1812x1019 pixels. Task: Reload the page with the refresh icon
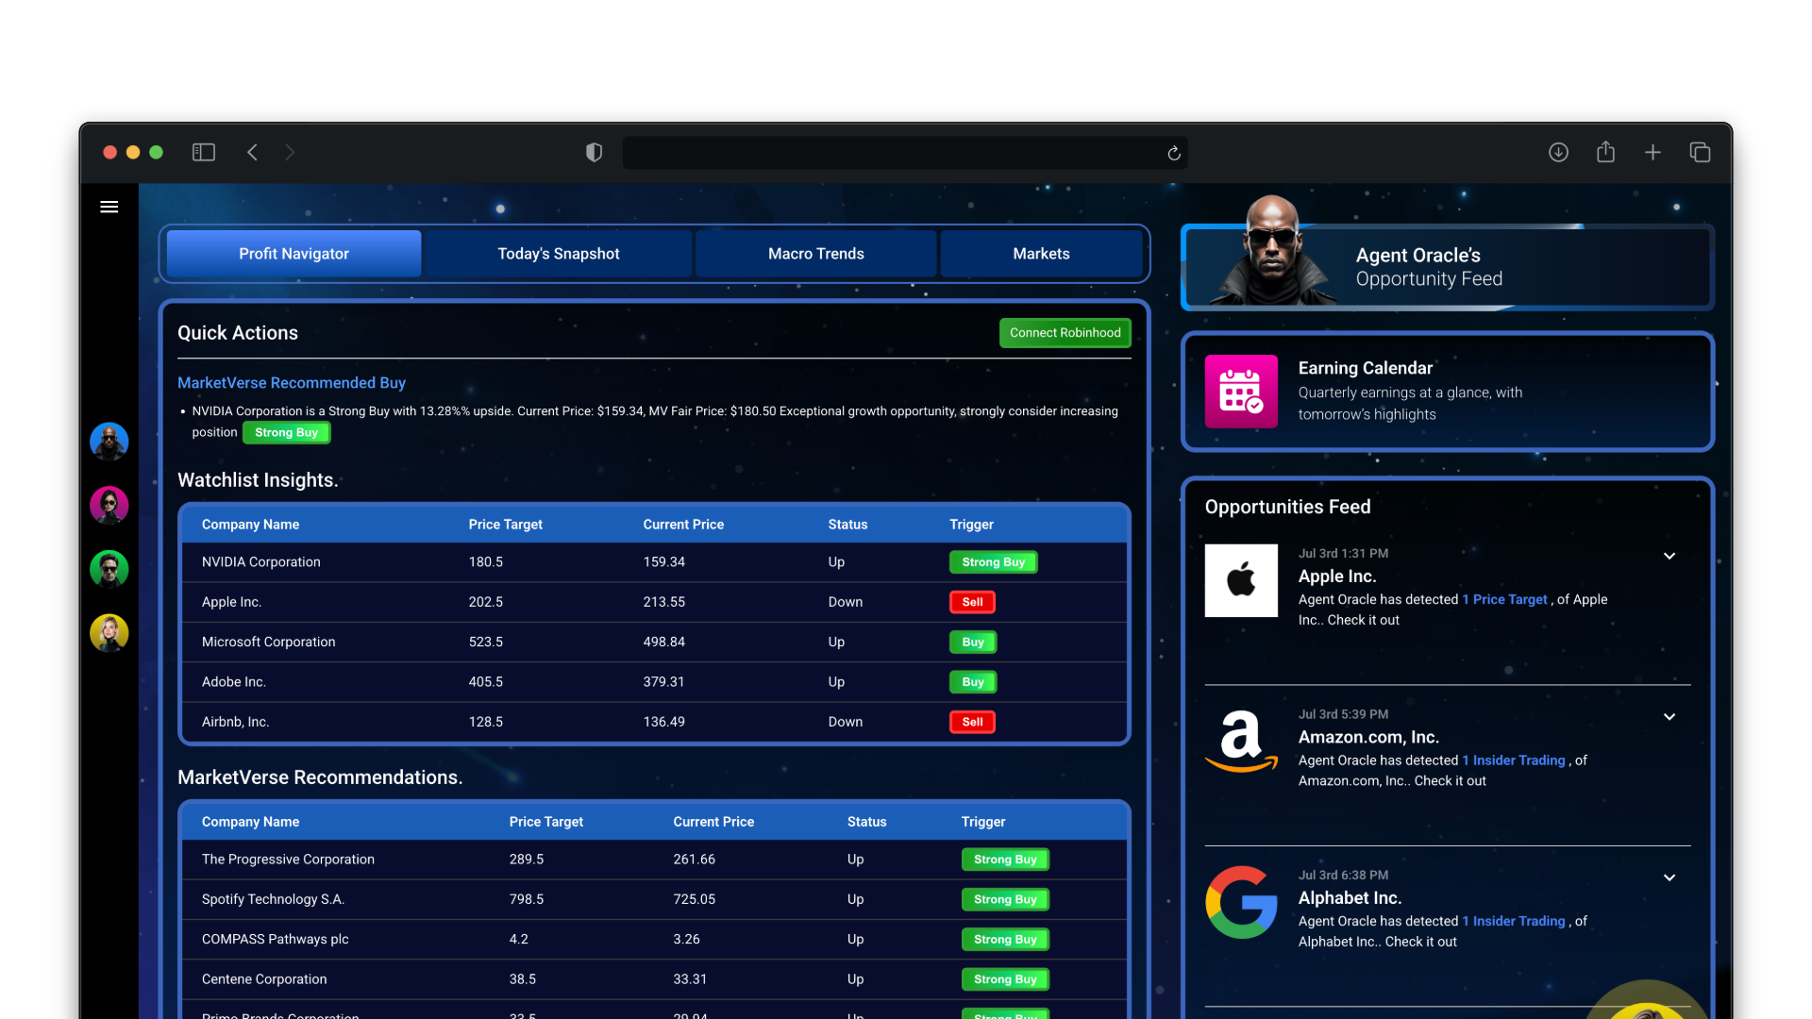click(1174, 153)
